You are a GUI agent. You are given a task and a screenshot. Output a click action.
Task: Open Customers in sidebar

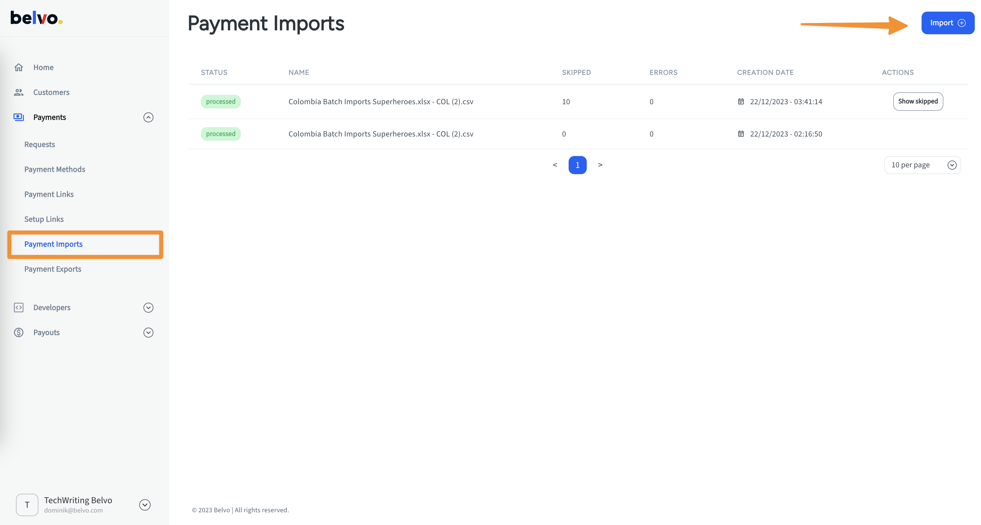[52, 92]
